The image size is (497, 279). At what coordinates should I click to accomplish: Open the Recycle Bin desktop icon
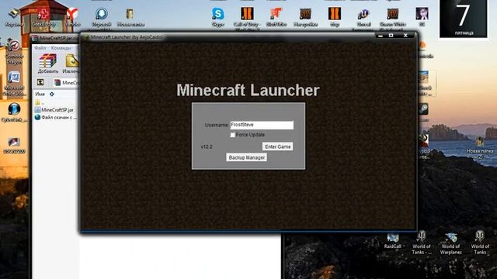[x=14, y=16]
